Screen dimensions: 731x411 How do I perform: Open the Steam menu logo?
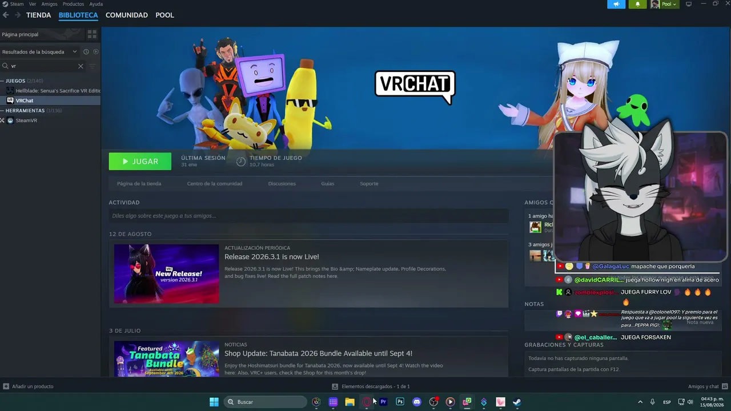(5, 4)
